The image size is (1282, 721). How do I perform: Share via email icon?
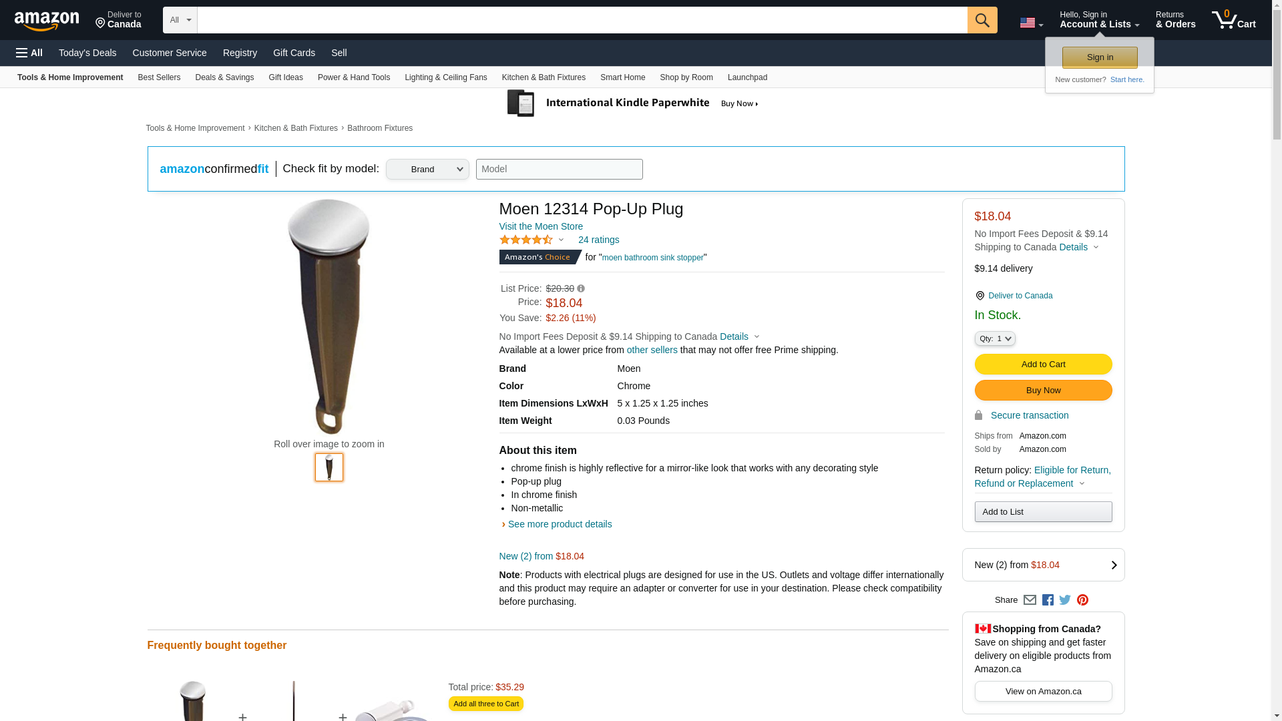point(1030,599)
